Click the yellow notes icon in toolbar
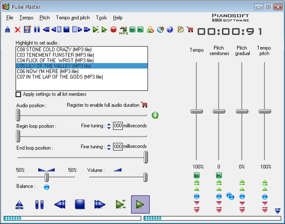Image resolution: width=285 pixels, height=224 pixels. point(180,29)
